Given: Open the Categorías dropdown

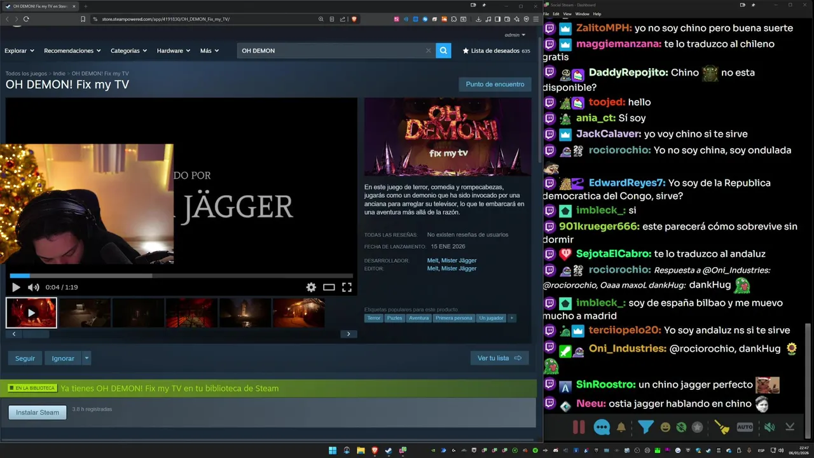Looking at the screenshot, I should tap(128, 50).
